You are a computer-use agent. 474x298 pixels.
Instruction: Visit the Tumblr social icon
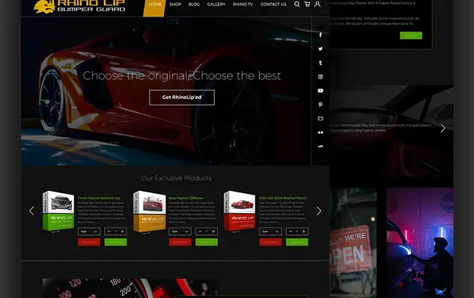click(320, 63)
